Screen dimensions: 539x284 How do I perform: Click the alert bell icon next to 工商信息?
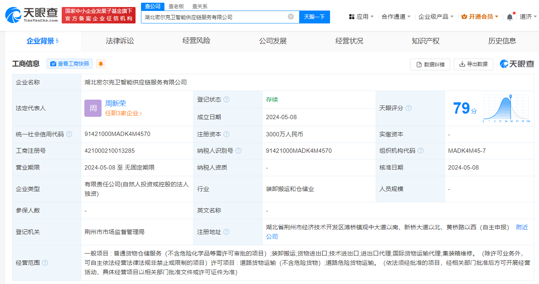(x=101, y=63)
